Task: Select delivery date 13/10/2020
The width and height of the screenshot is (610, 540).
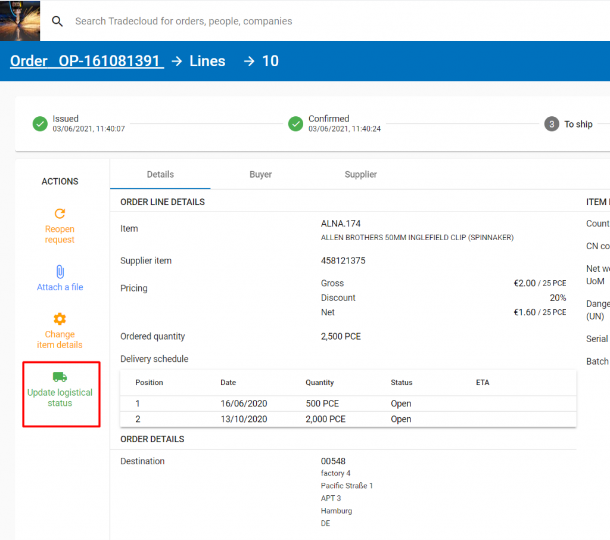Action: [244, 420]
